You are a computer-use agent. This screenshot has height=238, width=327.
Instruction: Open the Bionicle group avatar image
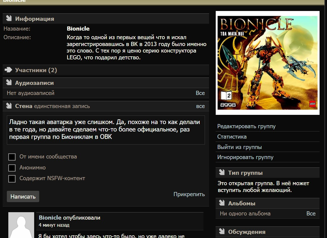click(268, 63)
